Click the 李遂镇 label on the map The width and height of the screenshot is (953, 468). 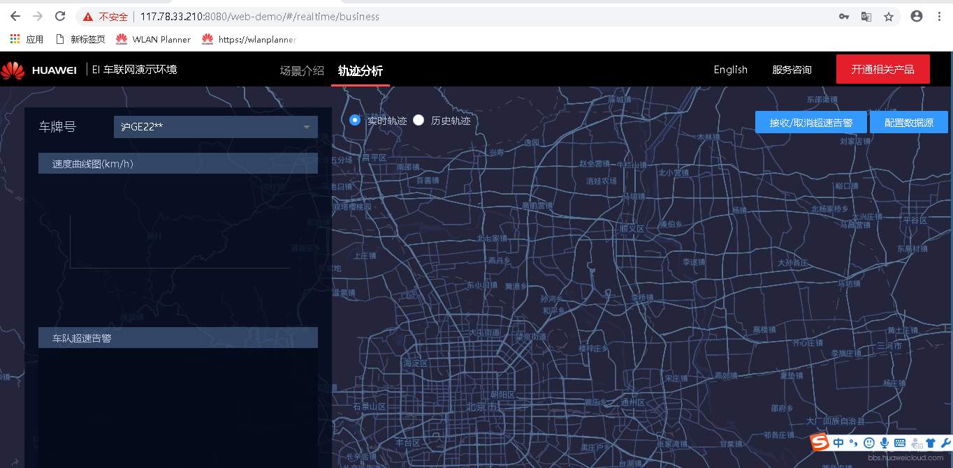pyautogui.click(x=694, y=262)
